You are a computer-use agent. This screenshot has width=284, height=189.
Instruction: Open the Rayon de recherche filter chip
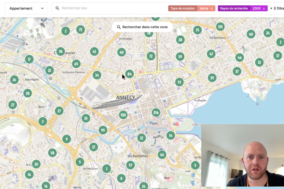click(234, 9)
